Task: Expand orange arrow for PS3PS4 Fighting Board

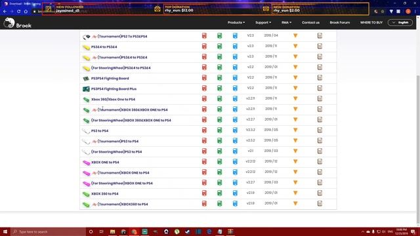Action: (x=295, y=77)
